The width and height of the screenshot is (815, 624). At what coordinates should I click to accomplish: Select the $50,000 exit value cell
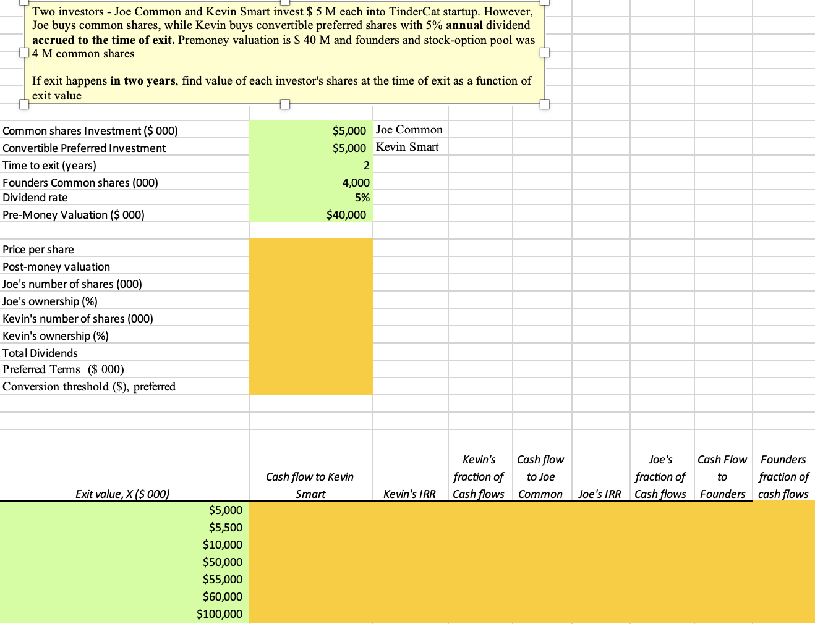pos(124,562)
